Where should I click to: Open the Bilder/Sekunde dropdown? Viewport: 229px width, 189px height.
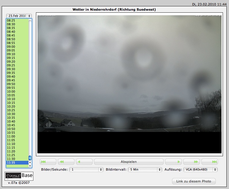(86, 170)
